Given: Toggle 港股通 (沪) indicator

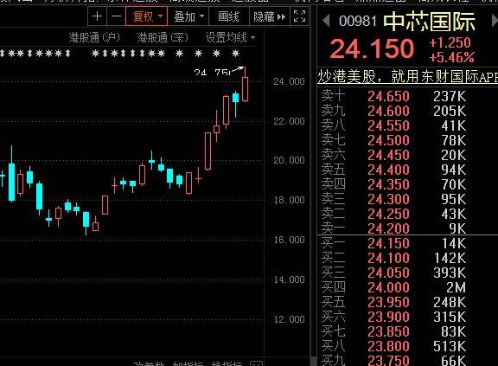Looking at the screenshot, I should [x=94, y=37].
